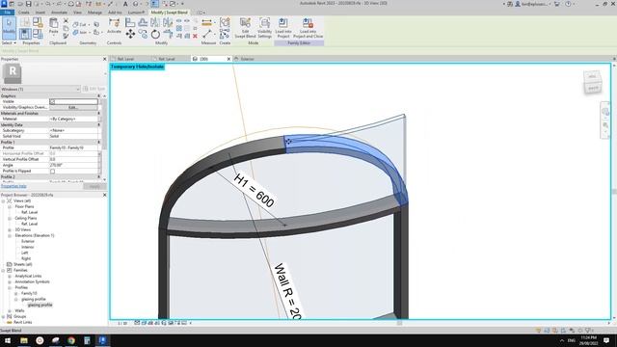
Task: Expand the Walls family node
Action: [x=10, y=310]
